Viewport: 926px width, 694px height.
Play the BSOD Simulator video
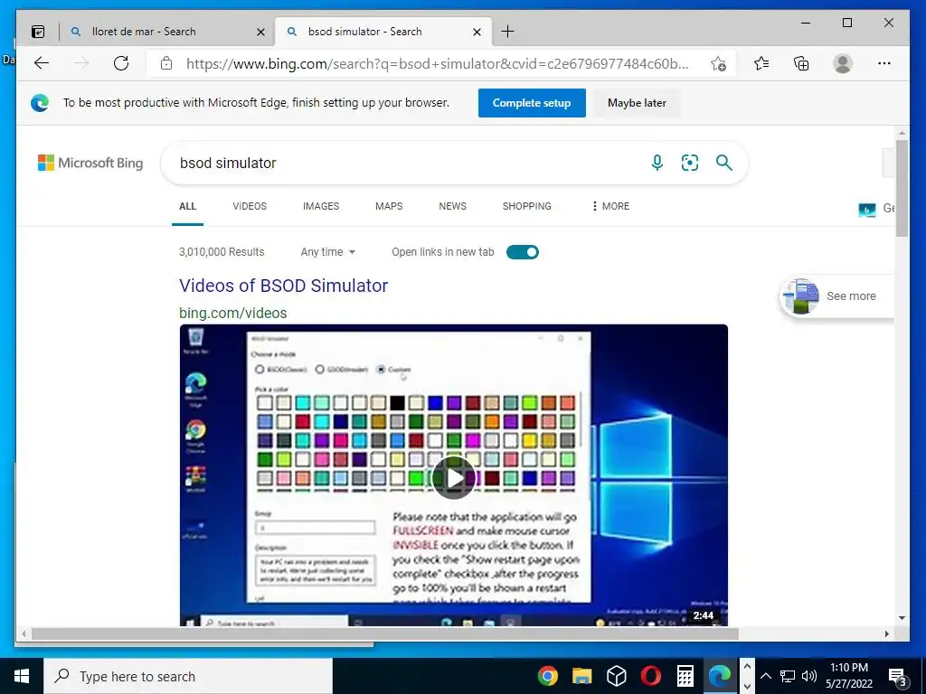(x=454, y=478)
